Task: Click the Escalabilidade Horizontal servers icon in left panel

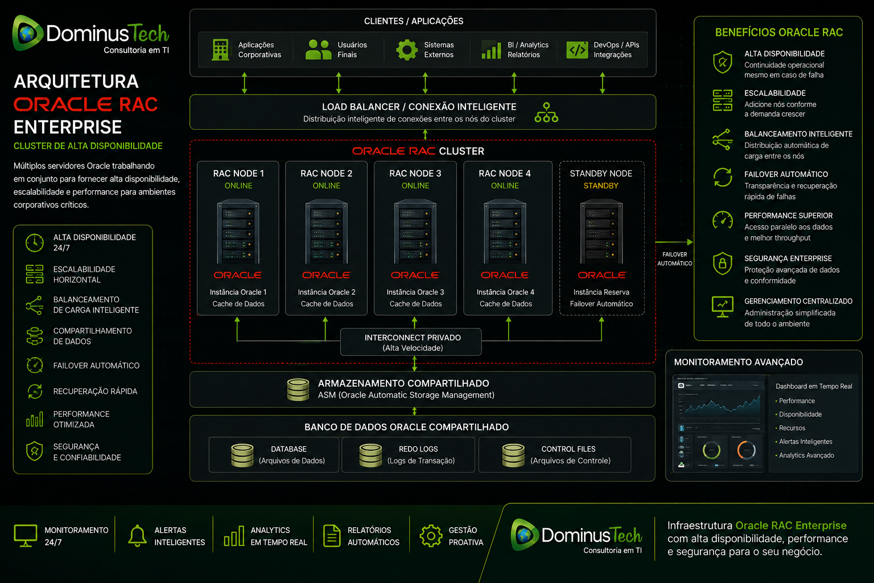Action: (35, 274)
